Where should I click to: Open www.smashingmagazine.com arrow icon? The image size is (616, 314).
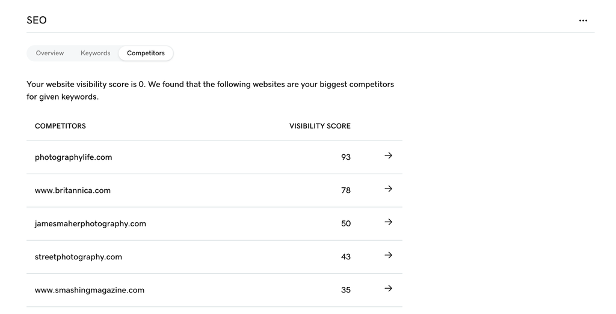(x=388, y=289)
